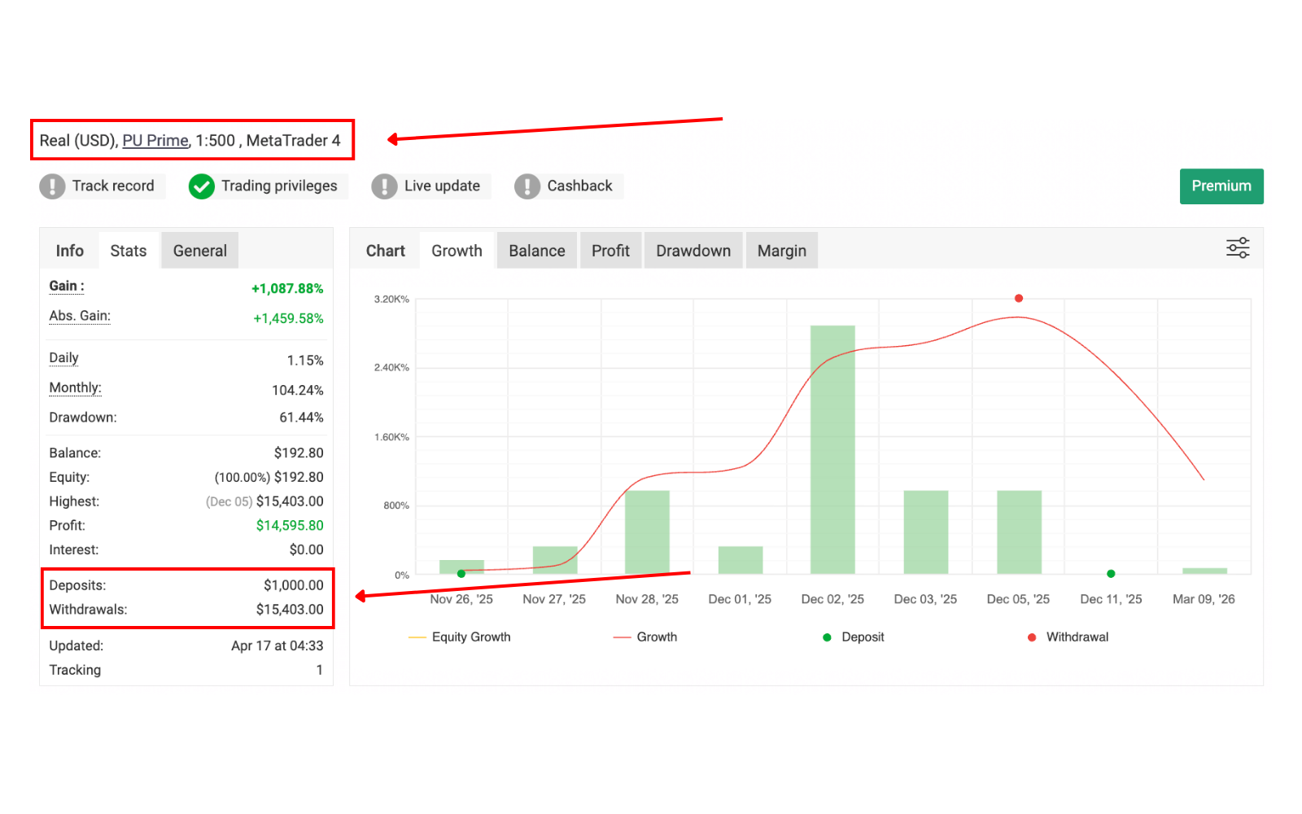Screen dimensions: 1302x814
Task: Click the Track record warning icon
Action: [52, 186]
